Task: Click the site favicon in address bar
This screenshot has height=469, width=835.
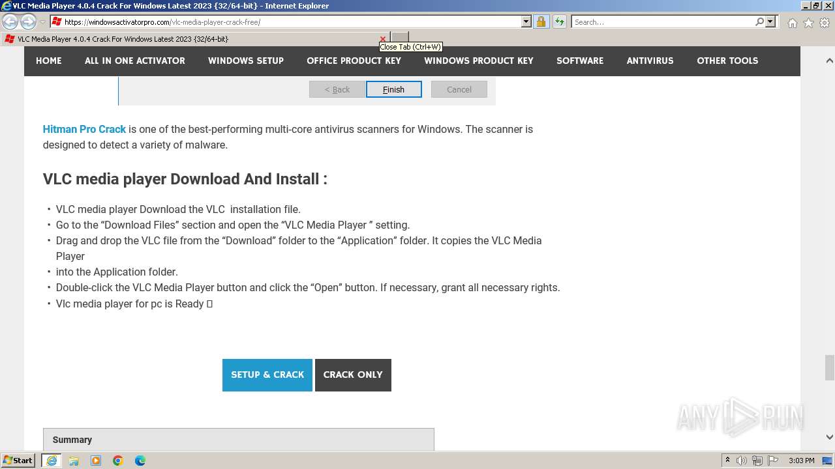Action: 57,22
